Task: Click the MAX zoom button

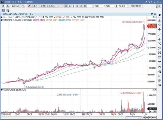Action: (154, 117)
